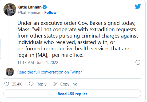Select the Copy link text
This screenshot has width=147, height=102.
69,84
